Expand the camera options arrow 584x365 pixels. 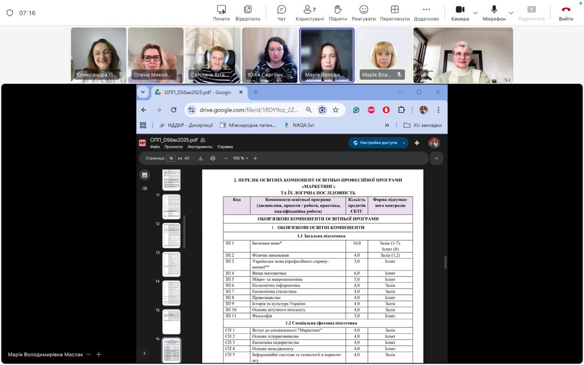tap(475, 13)
